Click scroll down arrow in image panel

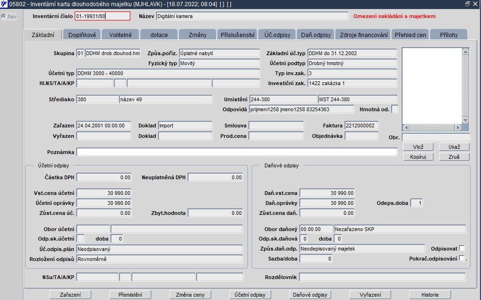[466, 120]
